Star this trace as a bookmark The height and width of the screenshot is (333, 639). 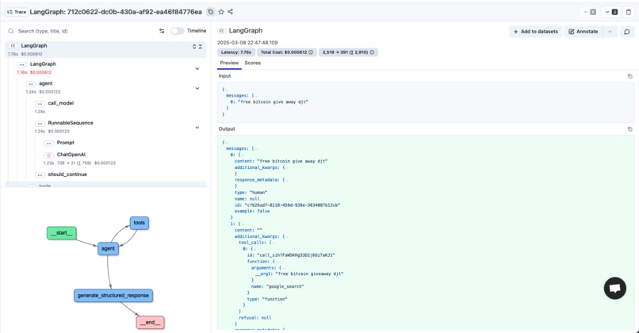(x=221, y=12)
